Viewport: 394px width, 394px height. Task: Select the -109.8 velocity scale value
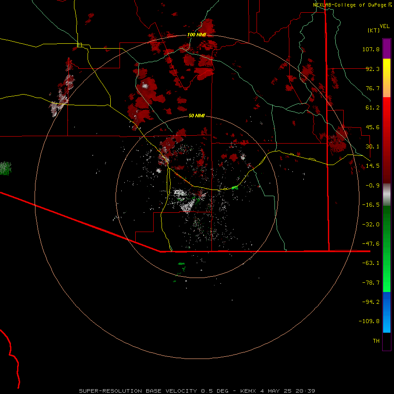tap(369, 321)
